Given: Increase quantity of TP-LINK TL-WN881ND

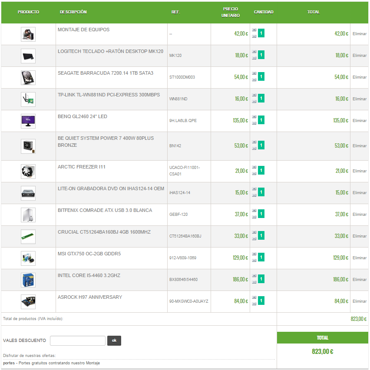Looking at the screenshot, I should tap(254, 95).
